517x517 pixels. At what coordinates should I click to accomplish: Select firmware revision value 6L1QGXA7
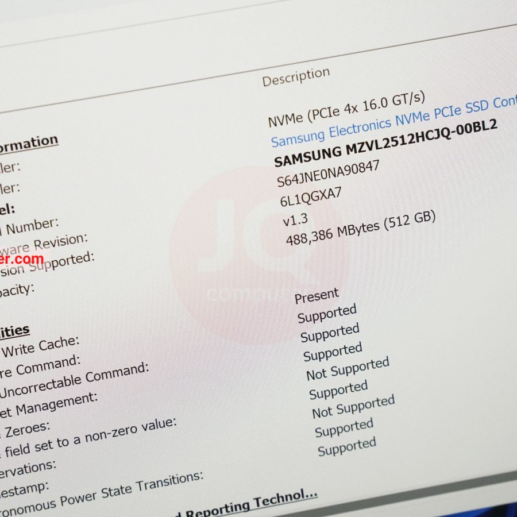pos(311,197)
